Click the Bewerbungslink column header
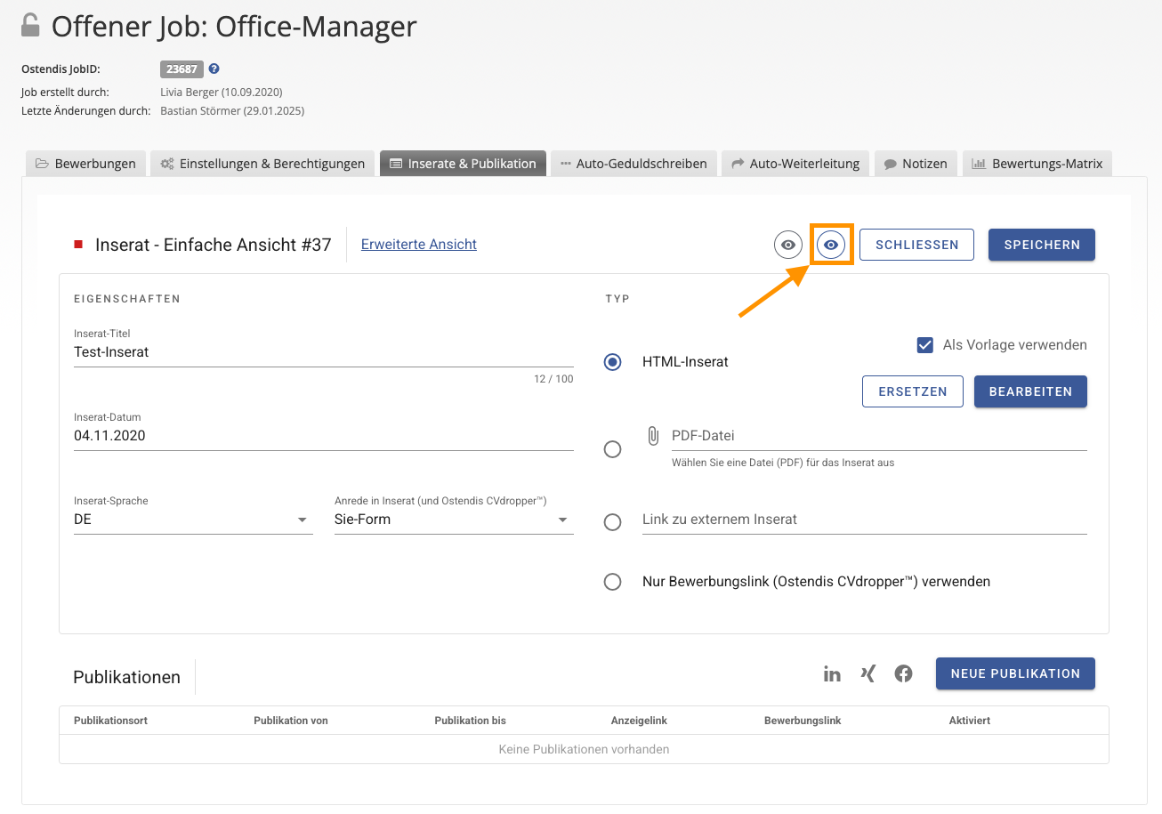 click(x=803, y=721)
